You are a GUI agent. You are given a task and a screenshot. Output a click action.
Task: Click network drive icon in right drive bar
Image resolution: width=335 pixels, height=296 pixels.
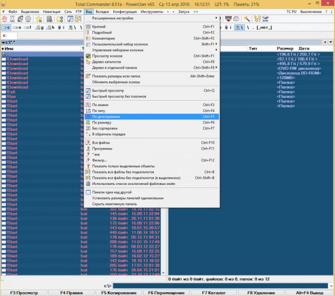click(239, 27)
